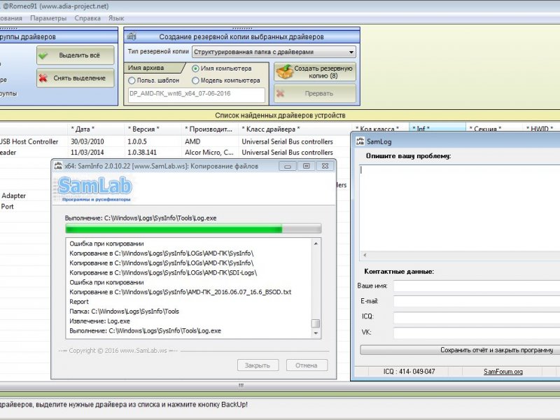Select the AMD USB Host Controller driver row
This screenshot has width=560, height=420.
175,141
